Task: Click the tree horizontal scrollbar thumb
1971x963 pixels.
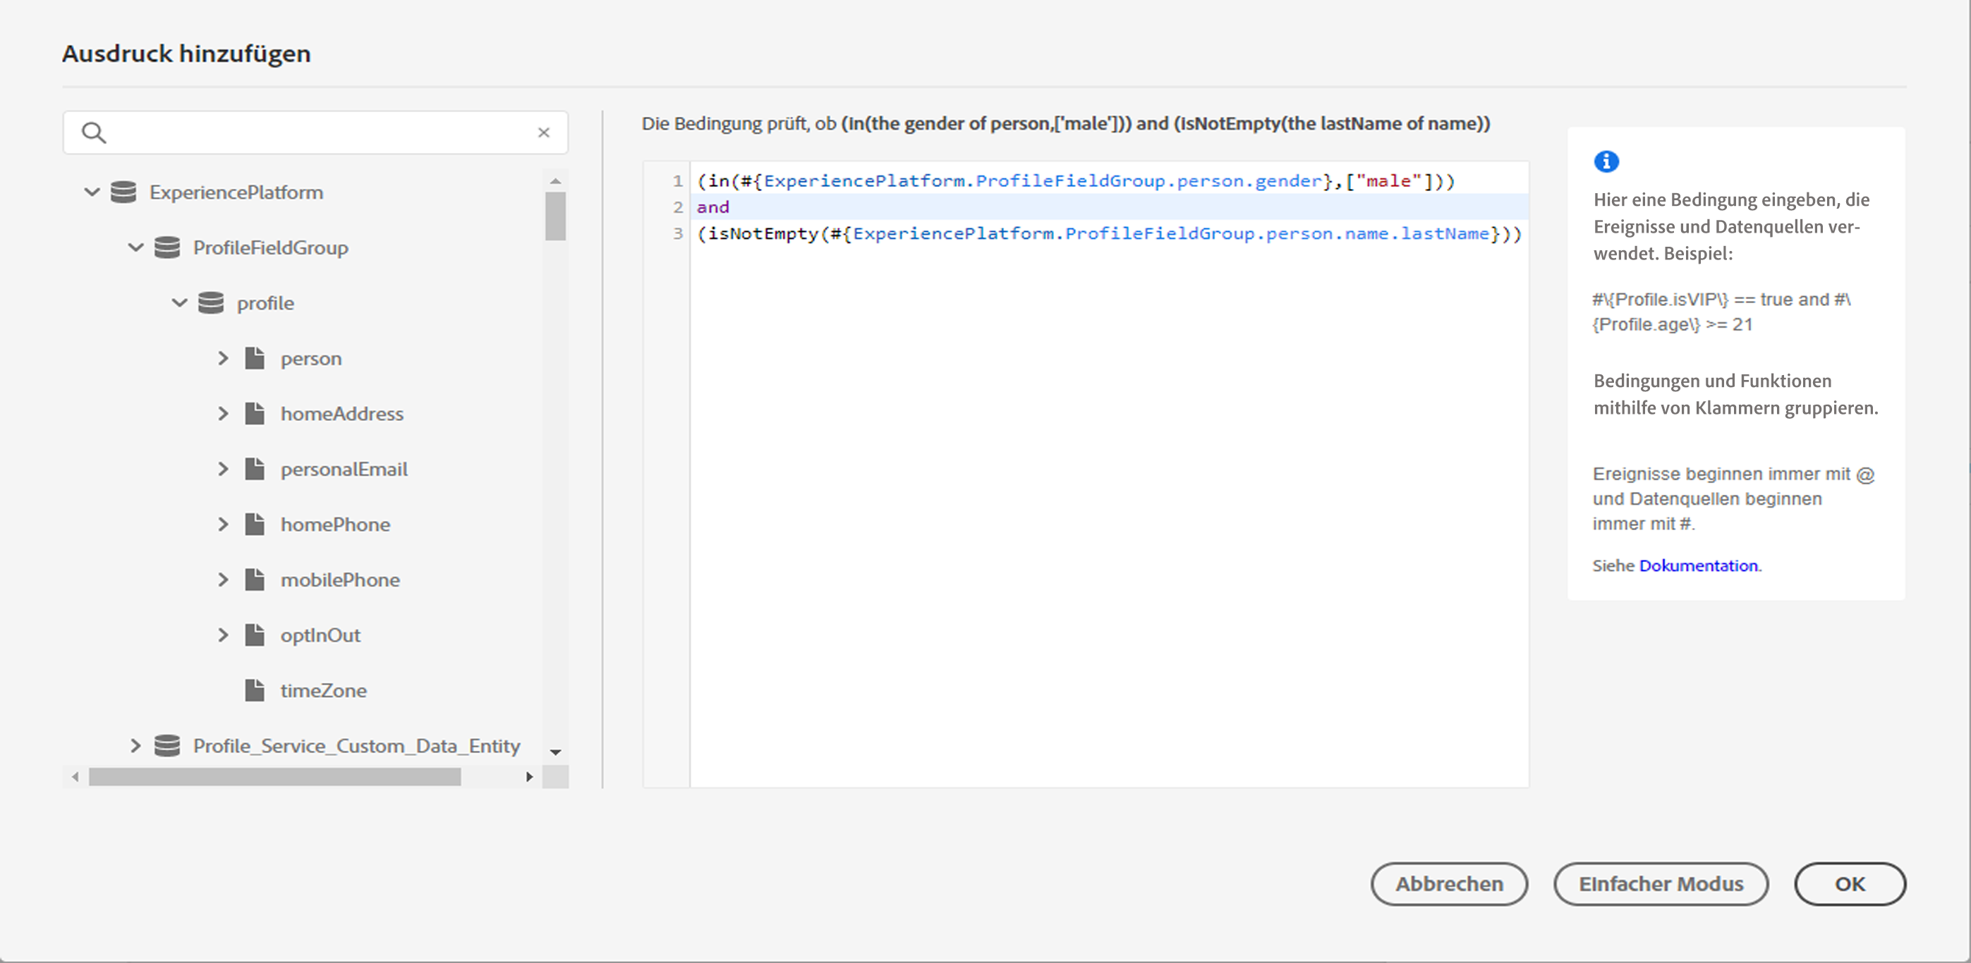Action: (x=274, y=777)
